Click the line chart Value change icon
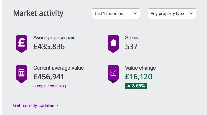 pyautogui.click(x=113, y=74)
